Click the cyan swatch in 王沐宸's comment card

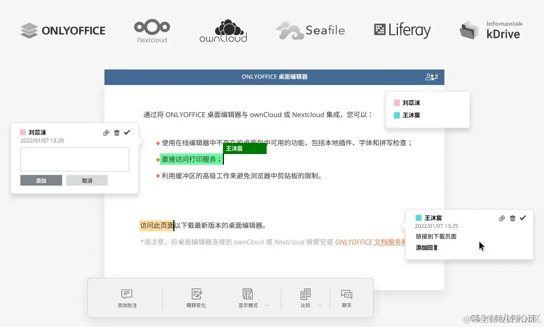418,218
